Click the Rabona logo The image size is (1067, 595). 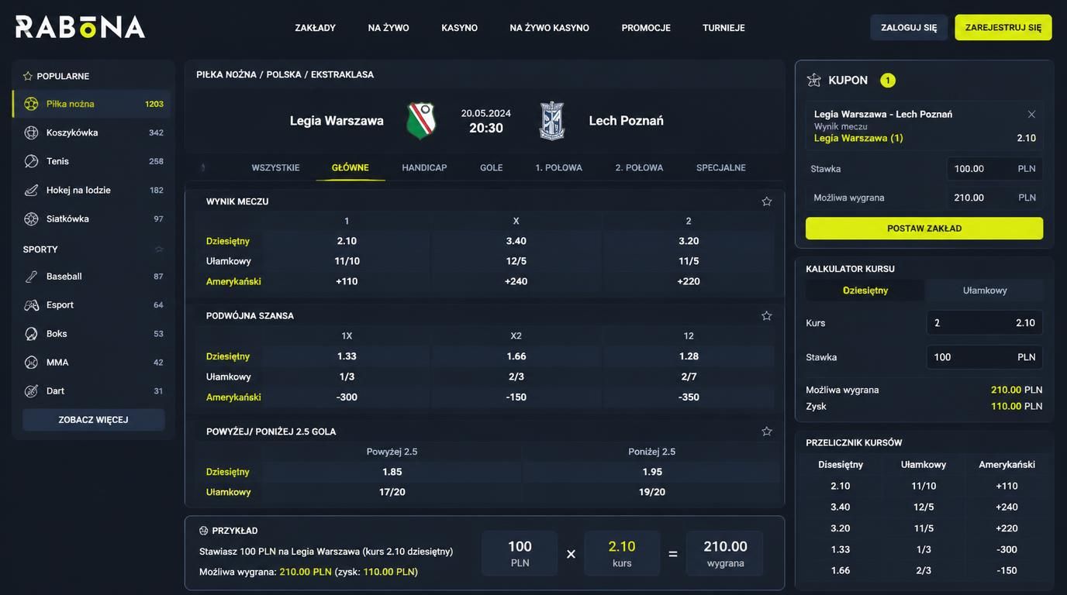pos(81,27)
